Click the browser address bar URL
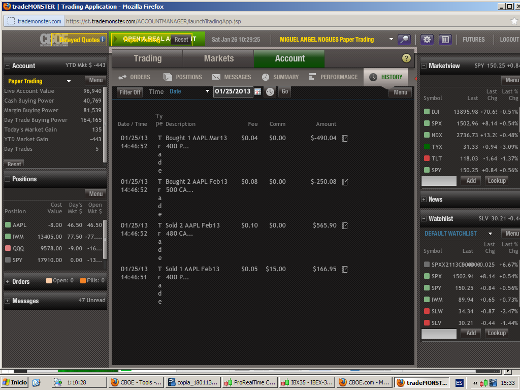520x390 pixels. 153,21
